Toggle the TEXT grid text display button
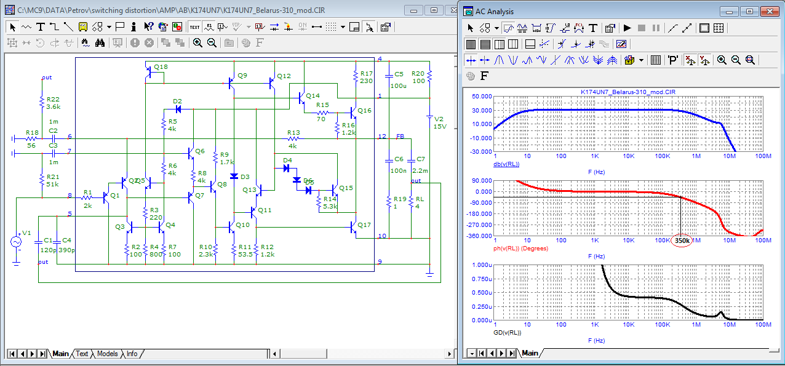 click(x=194, y=27)
